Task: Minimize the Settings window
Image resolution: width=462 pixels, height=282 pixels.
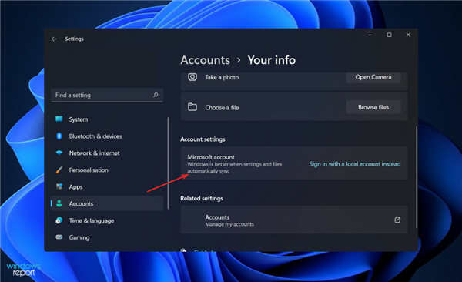Action: [370, 35]
